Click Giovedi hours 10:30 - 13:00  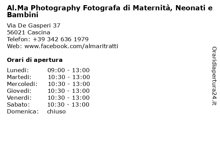click(68, 91)
